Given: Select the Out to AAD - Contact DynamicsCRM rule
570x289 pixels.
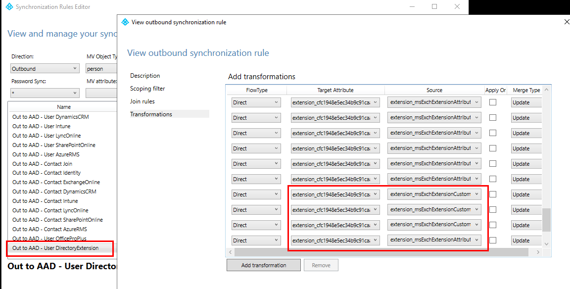Looking at the screenshot, I should [x=54, y=192].
